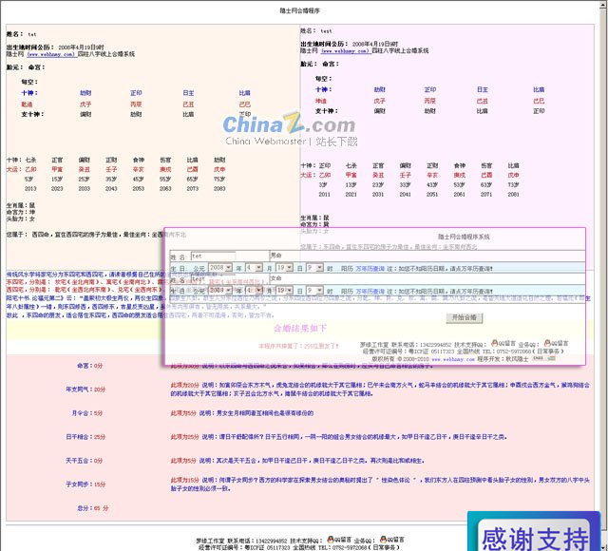Image resolution: width=608 pixels, height=551 pixels.
Task: Open www.webhmny.com link in overlay copyright line
Action: click(453, 359)
